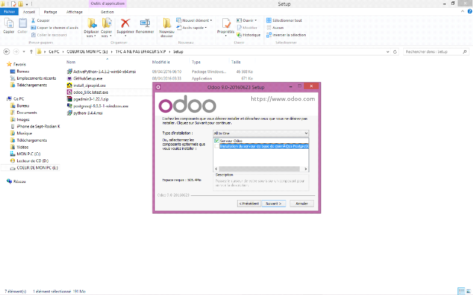473x295 pixels.
Task: Click the refresh button in address bar
Action: click(395, 52)
